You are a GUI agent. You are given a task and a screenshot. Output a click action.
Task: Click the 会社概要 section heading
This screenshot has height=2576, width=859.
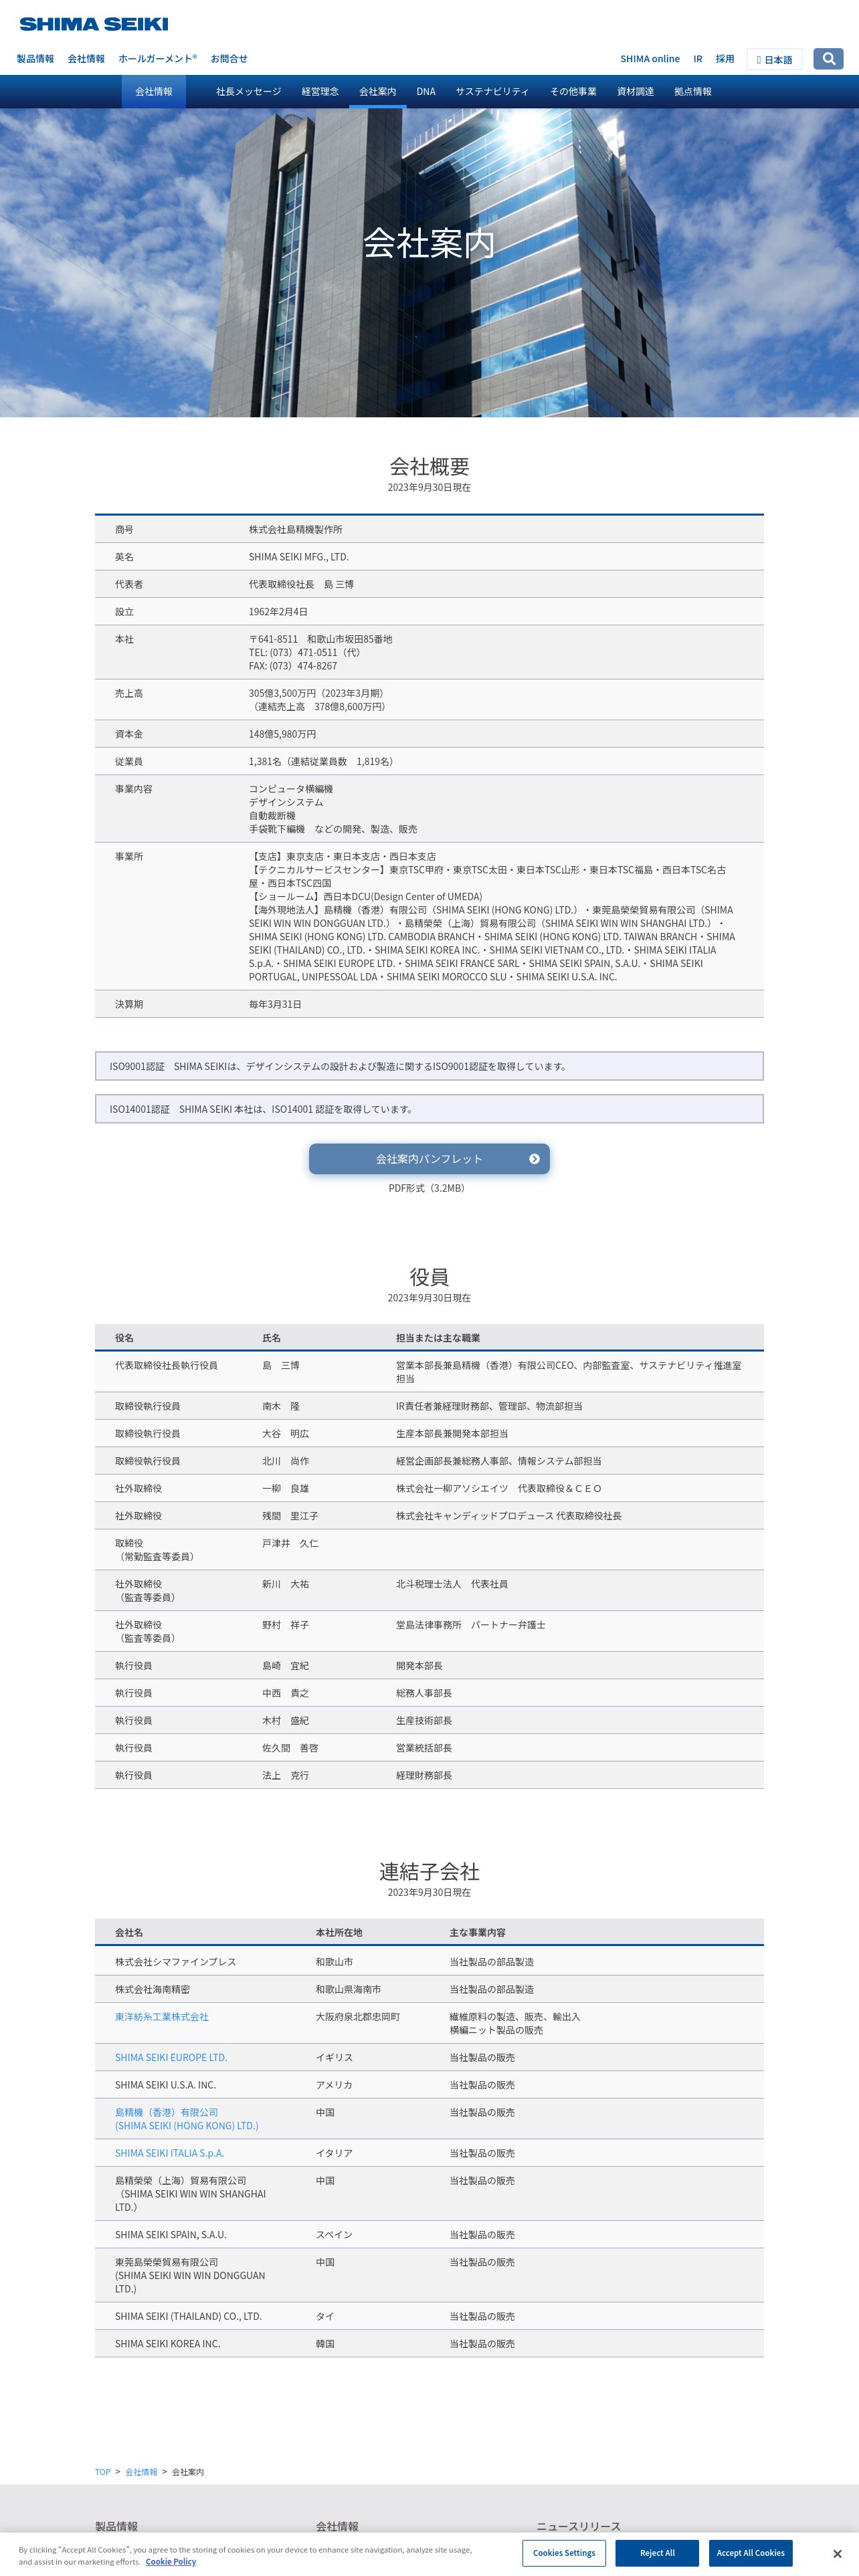tap(429, 466)
